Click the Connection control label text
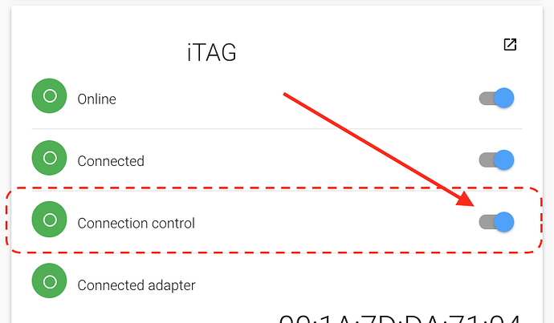Screen dimensions: 554x323 point(136,223)
